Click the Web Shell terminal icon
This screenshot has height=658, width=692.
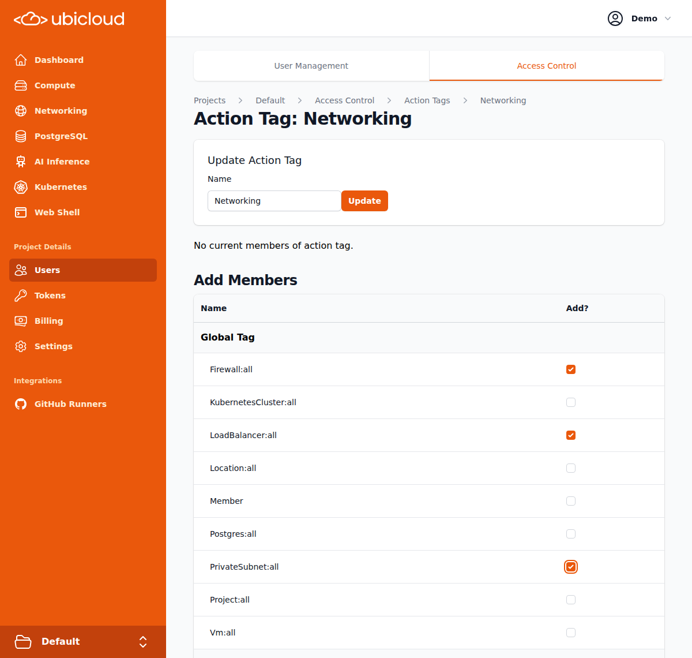click(x=21, y=212)
